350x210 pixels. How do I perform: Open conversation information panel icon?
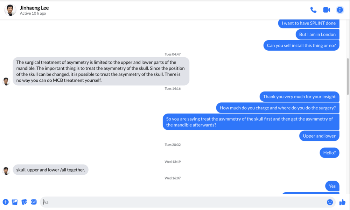click(340, 10)
